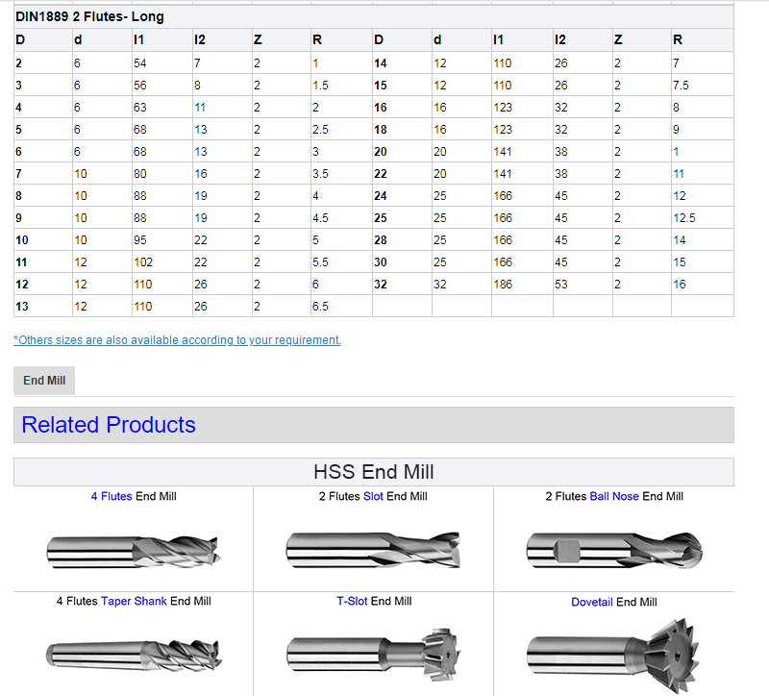The image size is (769, 696).
Task: Follow the 'Taper Shank' link
Action: (134, 601)
